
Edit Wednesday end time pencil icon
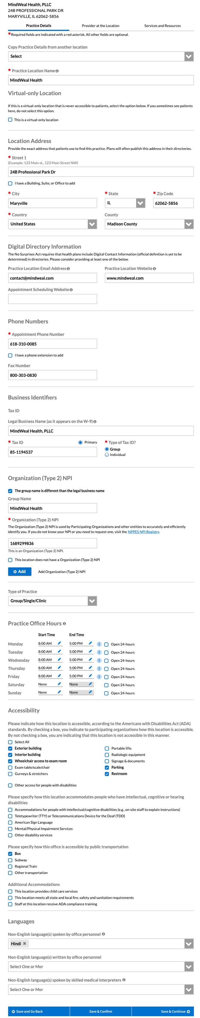(90, 659)
